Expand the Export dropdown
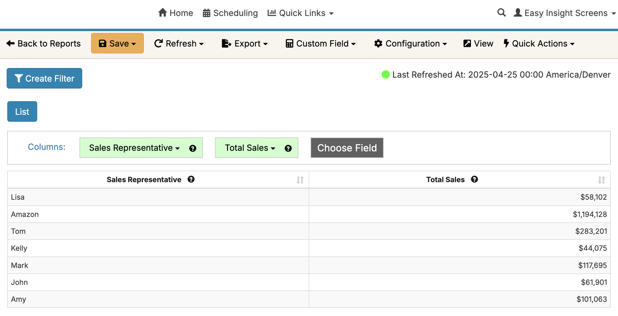The image size is (618, 316). point(245,44)
